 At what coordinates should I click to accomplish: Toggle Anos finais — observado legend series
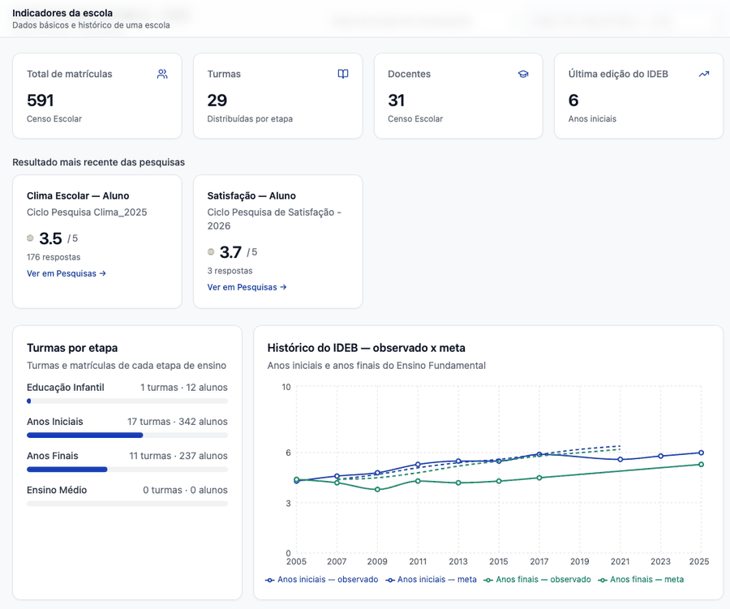(537, 580)
